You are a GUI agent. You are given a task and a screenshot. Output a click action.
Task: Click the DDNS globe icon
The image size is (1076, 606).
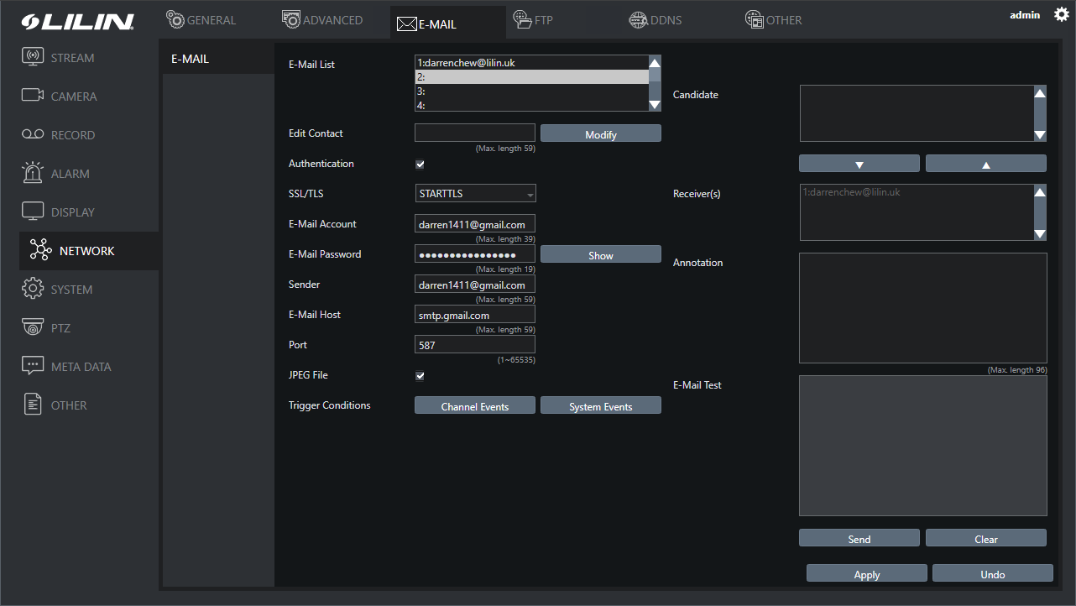click(639, 20)
